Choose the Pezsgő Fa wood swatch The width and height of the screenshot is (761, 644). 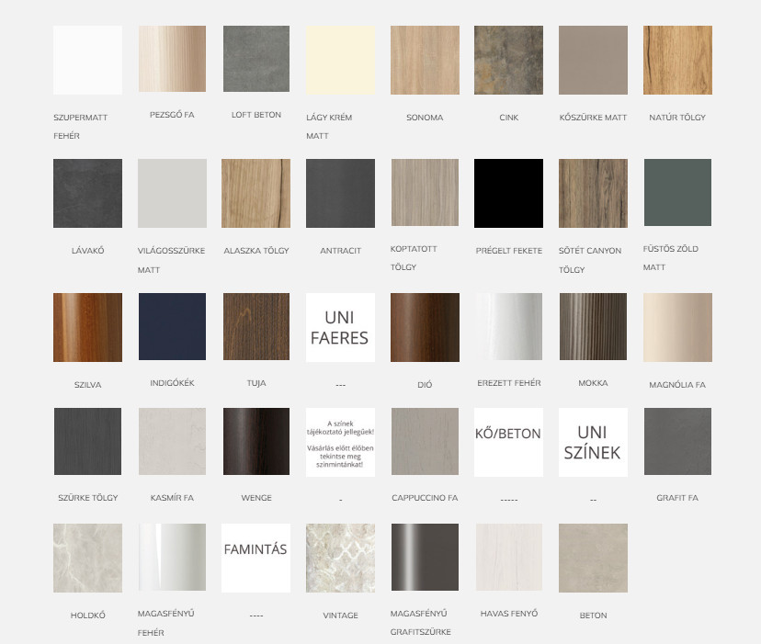[x=172, y=60]
